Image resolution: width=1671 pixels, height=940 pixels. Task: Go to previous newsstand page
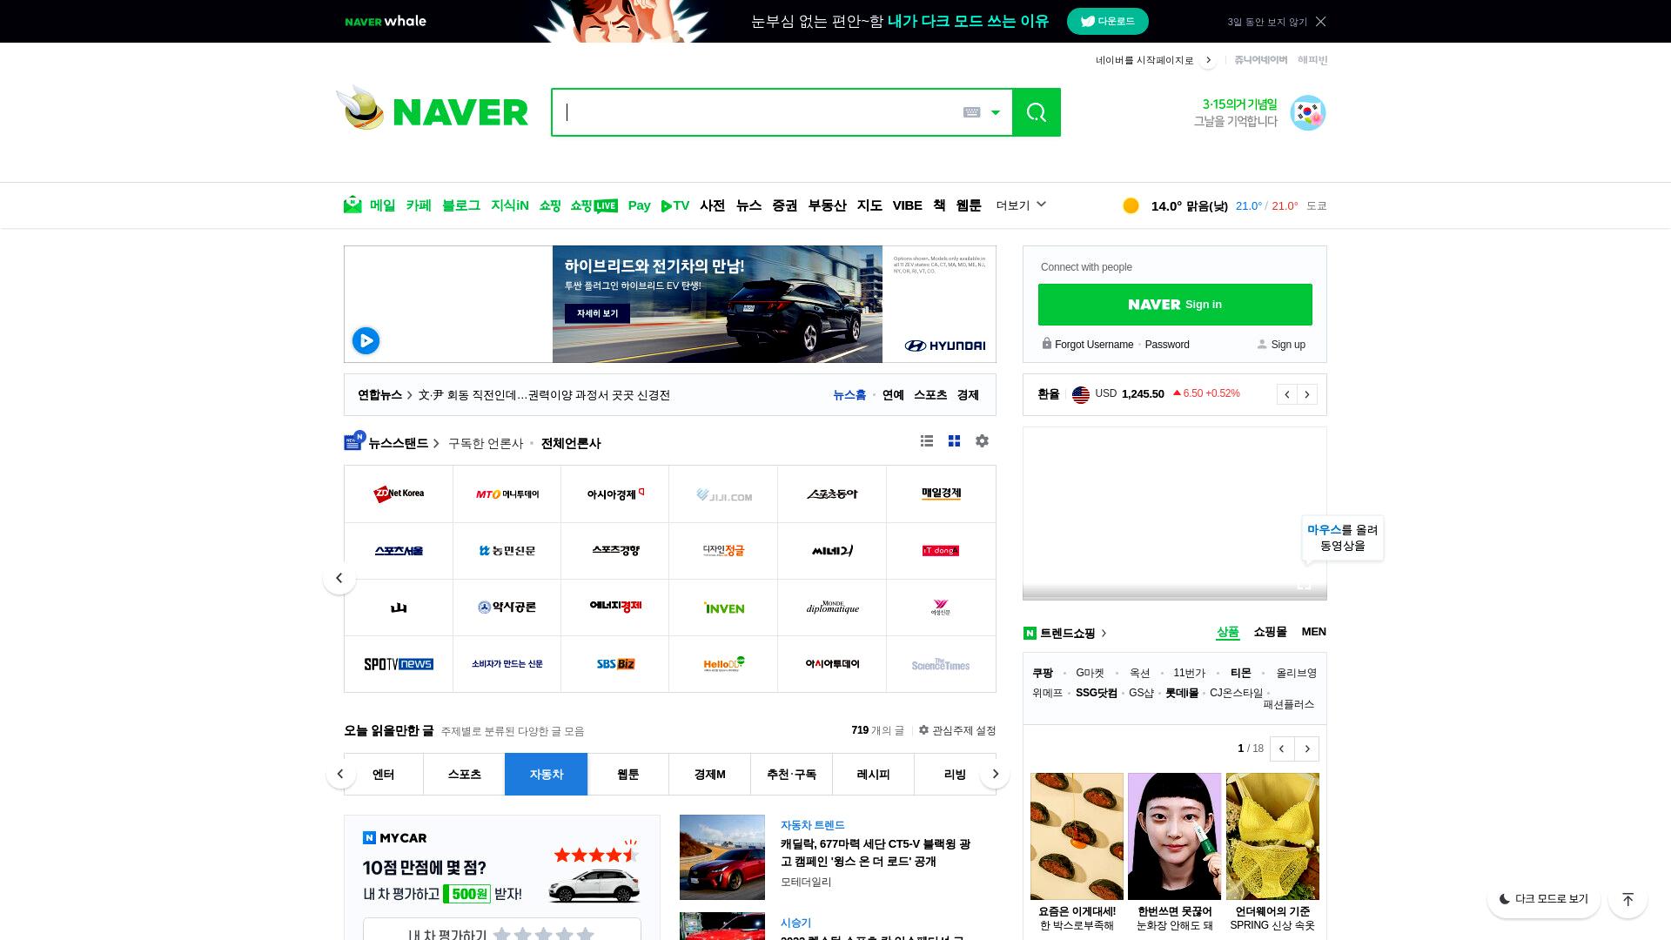[x=339, y=578]
